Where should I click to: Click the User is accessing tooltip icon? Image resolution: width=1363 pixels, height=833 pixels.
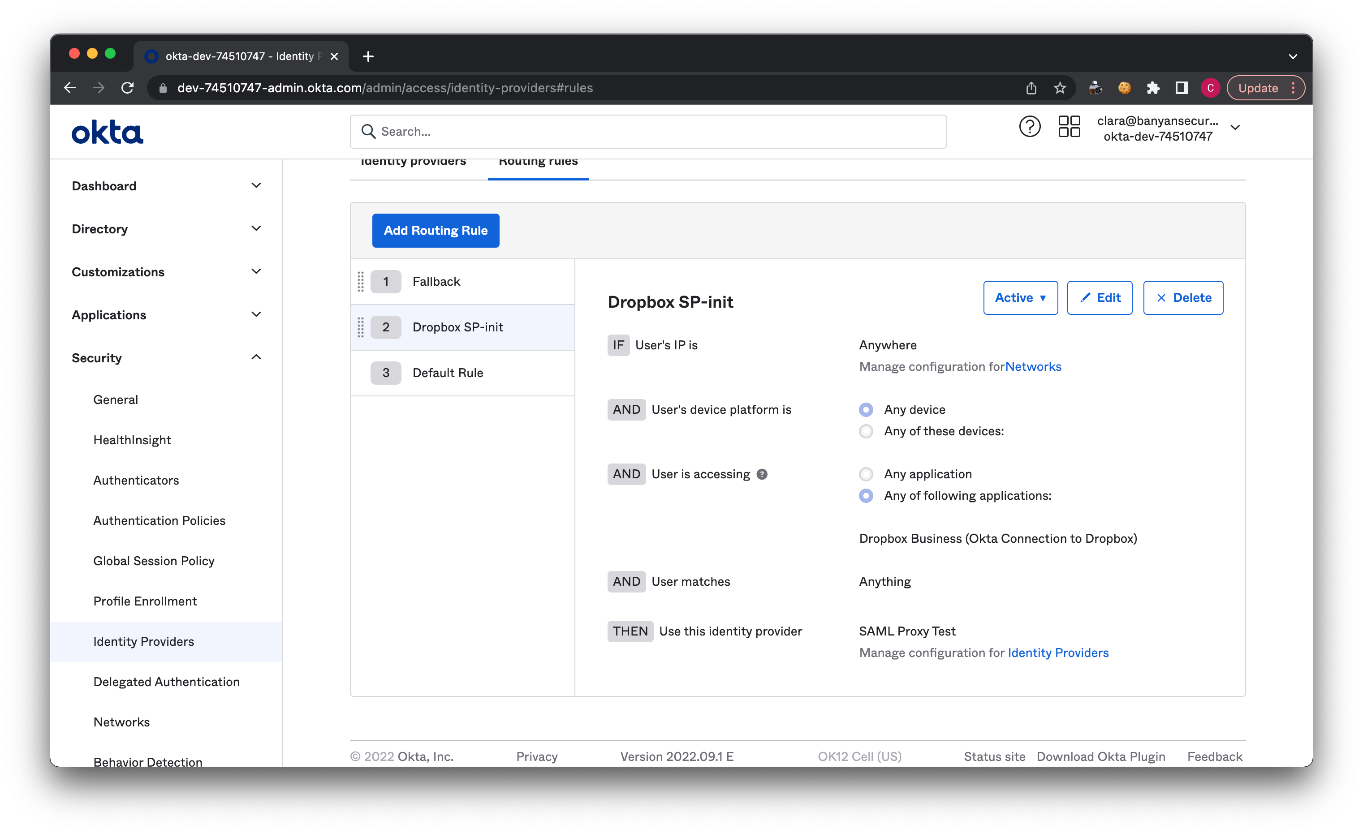[x=762, y=474]
